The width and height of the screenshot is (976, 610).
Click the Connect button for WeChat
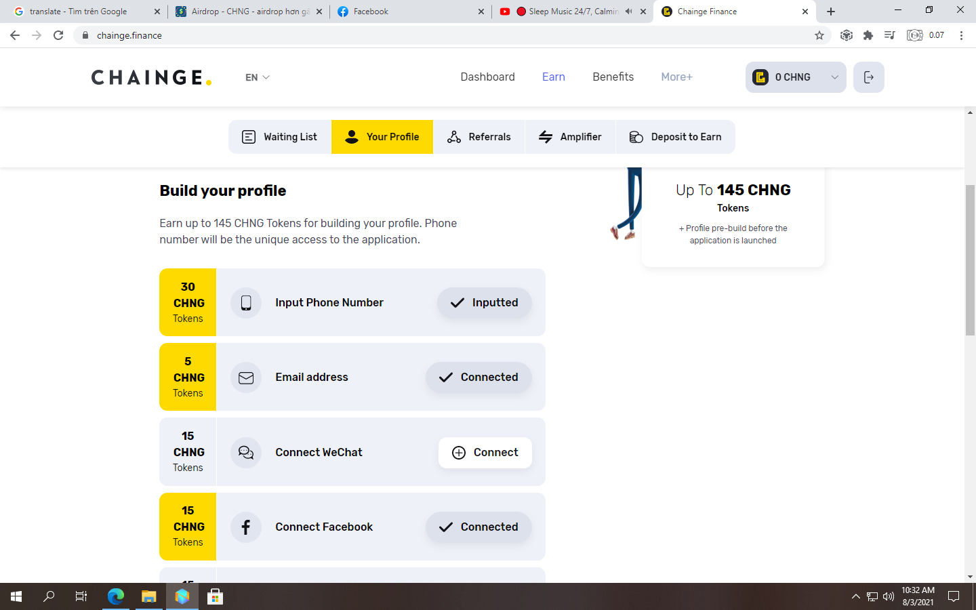coord(485,453)
